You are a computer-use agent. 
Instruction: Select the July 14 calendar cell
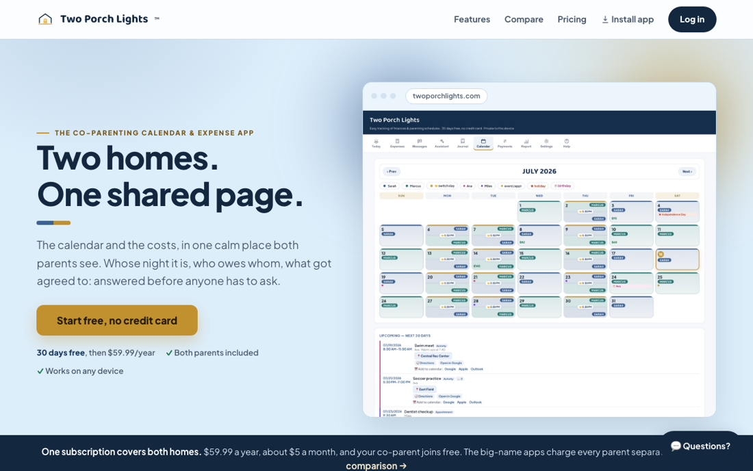pos(493,259)
